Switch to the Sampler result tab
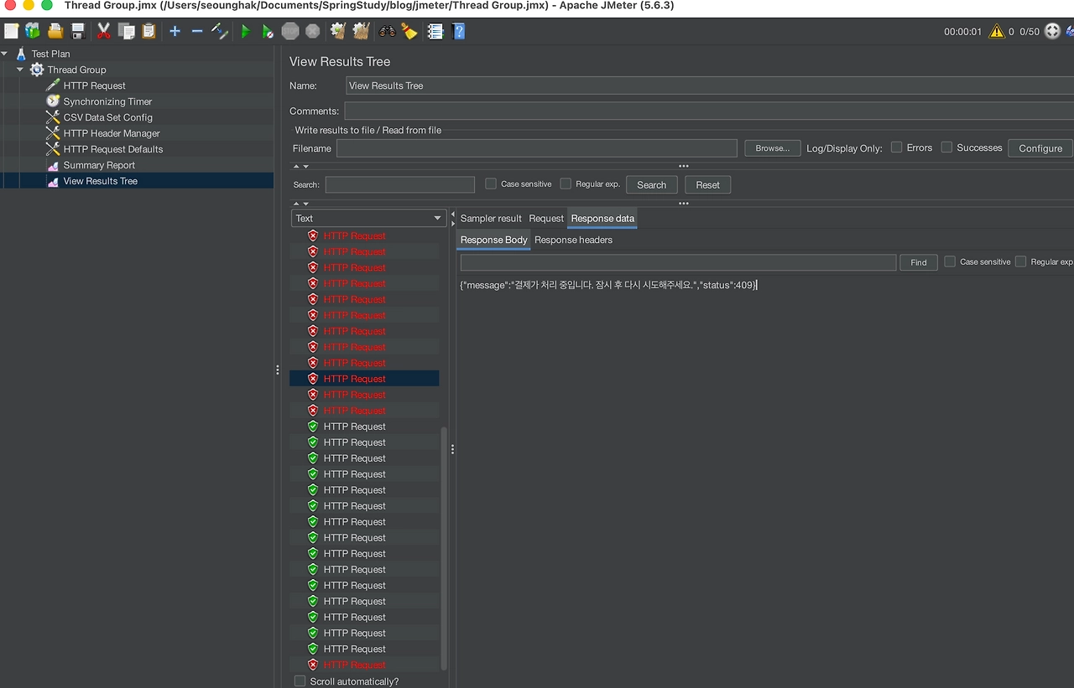 pyautogui.click(x=491, y=218)
